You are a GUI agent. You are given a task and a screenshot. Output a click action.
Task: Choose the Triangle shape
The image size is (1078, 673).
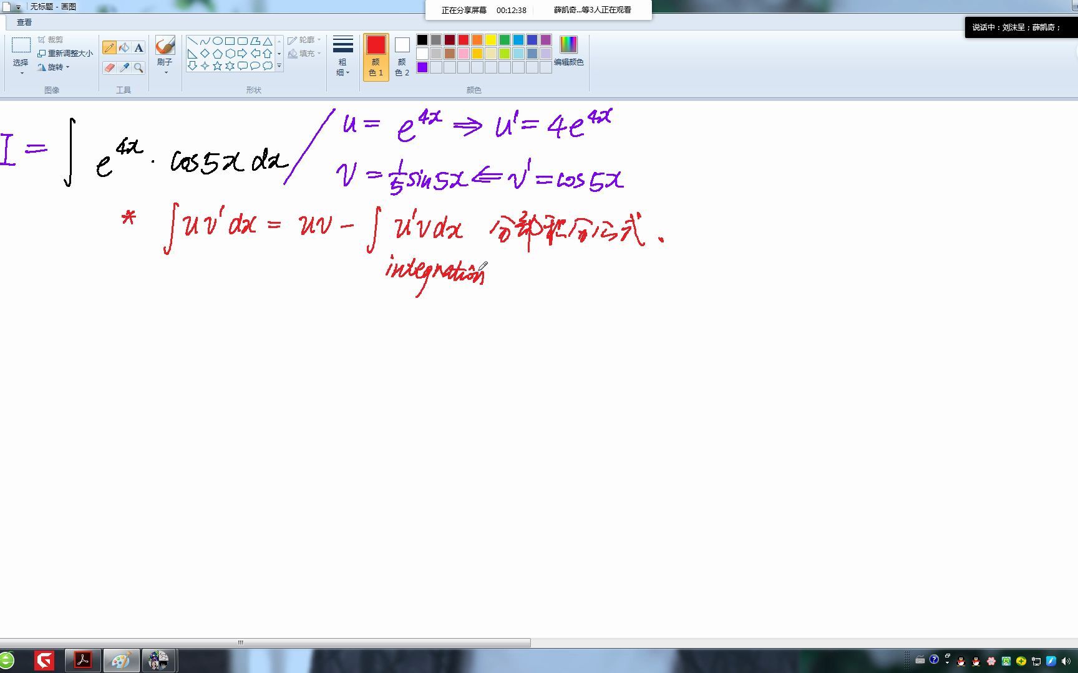pyautogui.click(x=267, y=41)
